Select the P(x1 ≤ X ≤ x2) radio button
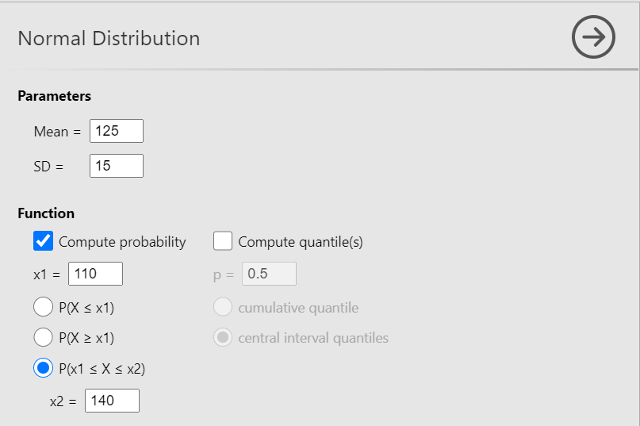The image size is (640, 426). click(44, 368)
